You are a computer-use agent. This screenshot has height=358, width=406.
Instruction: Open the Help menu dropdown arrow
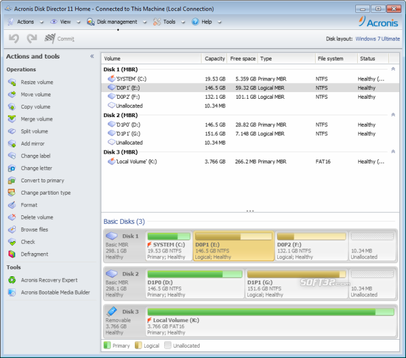tap(219, 22)
